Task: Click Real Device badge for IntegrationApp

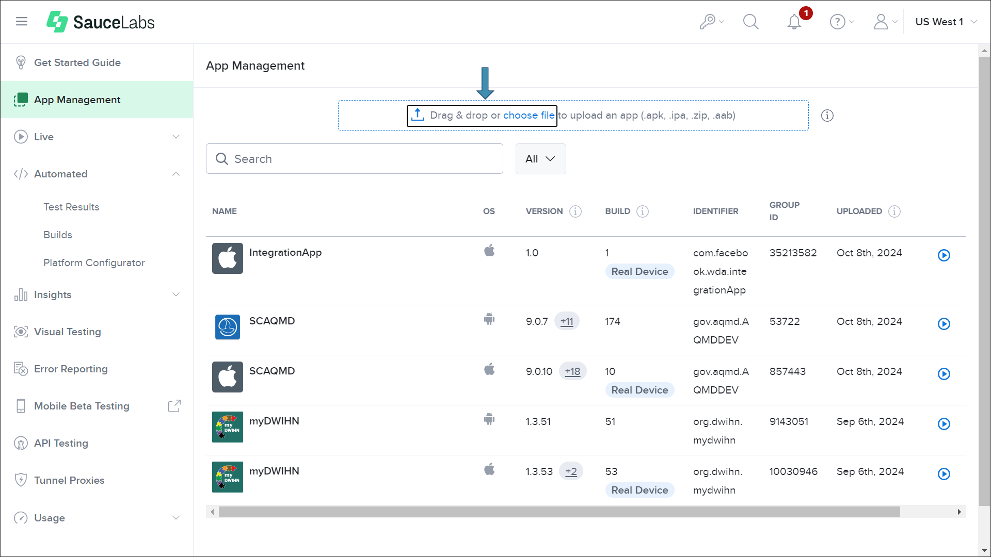Action: click(x=640, y=271)
